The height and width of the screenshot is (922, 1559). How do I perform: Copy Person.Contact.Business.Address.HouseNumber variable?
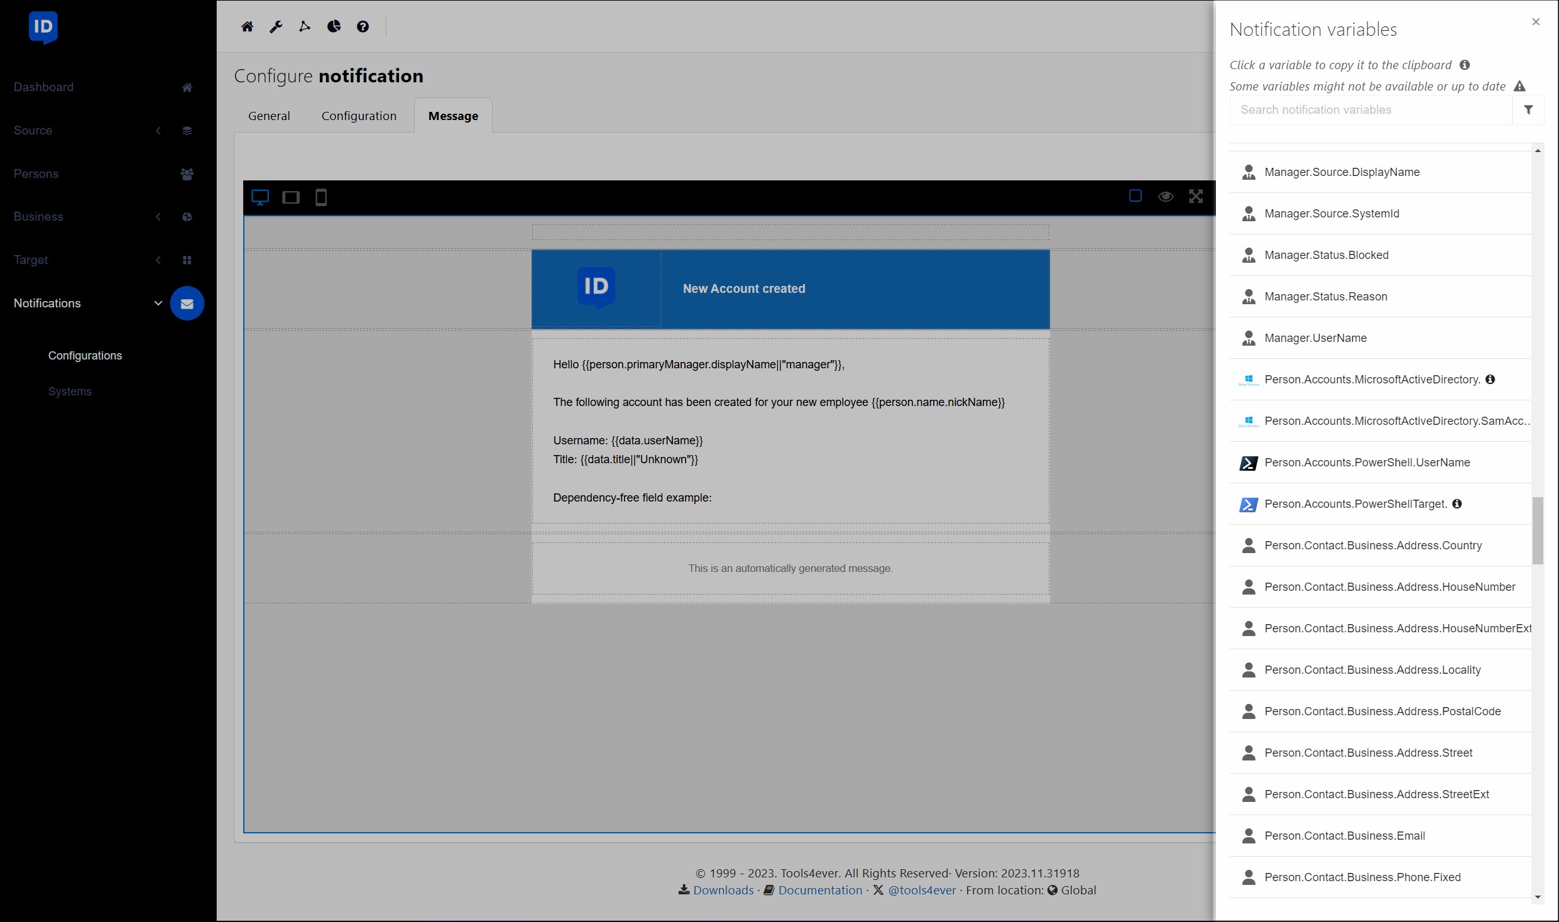pyautogui.click(x=1380, y=587)
